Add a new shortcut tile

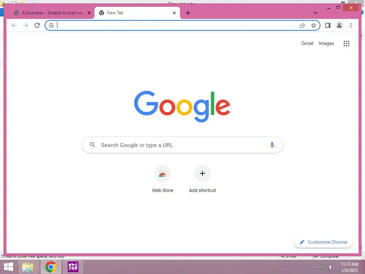[x=202, y=179]
